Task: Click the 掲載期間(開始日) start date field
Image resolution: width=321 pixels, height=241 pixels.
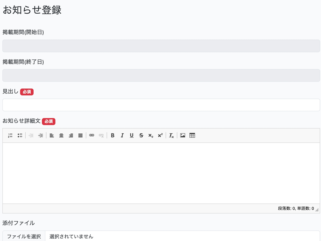Action: (161, 46)
